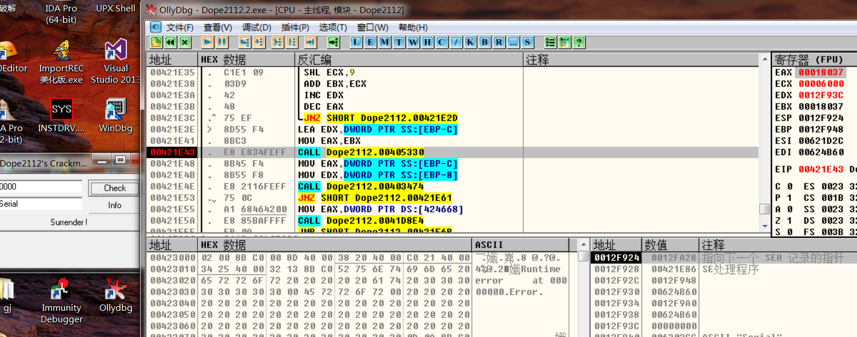Click 寄存器 (FPU) registers header
Screen dimensions: 857x337
click(x=814, y=59)
